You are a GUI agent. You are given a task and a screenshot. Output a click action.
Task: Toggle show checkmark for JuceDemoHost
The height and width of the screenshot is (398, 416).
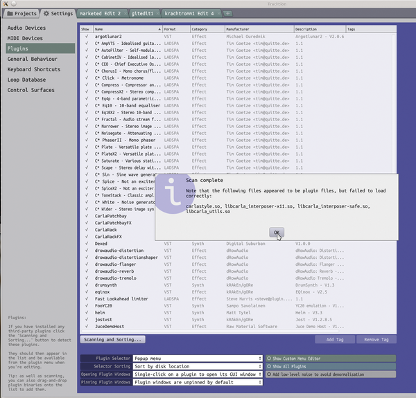pos(87,326)
